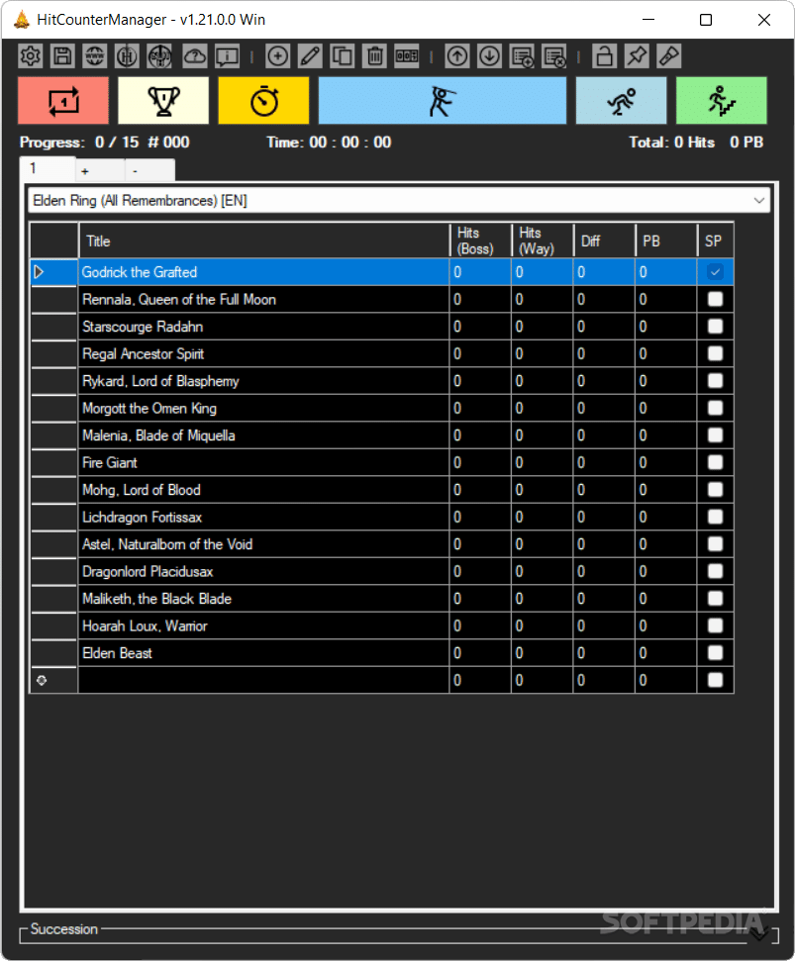Click the 000 counter attempts icon
Screen dimensions: 795x961
pos(407,56)
